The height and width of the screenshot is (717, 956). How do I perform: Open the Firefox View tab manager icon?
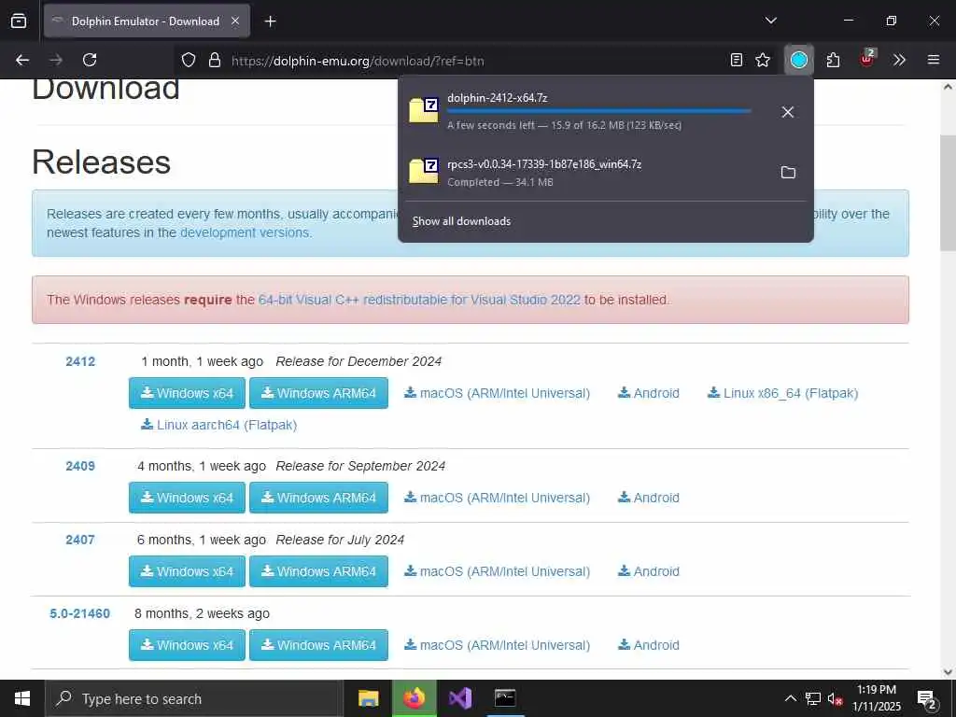[19, 21]
